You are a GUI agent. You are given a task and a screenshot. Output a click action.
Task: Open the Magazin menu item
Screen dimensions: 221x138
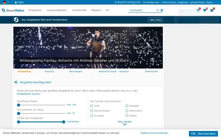coord(96,10)
